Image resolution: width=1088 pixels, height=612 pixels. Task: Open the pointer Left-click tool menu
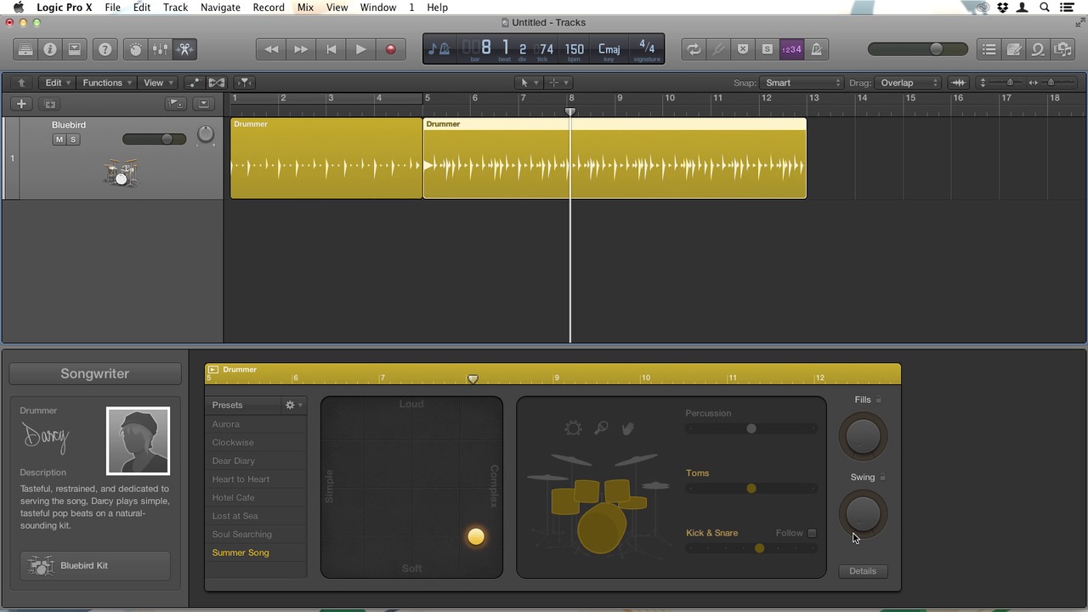tap(528, 82)
